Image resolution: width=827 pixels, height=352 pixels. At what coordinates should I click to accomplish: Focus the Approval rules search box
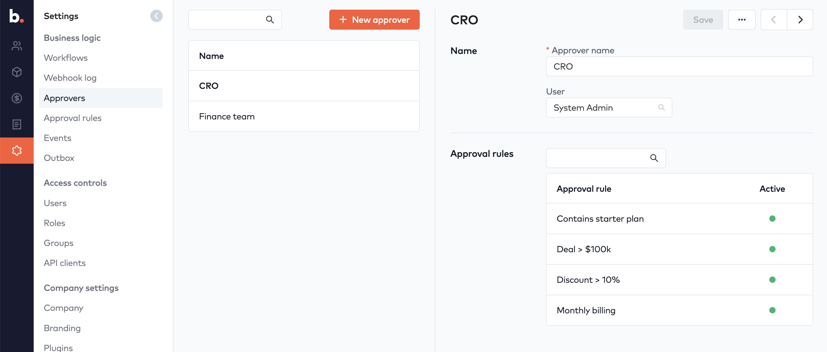606,158
